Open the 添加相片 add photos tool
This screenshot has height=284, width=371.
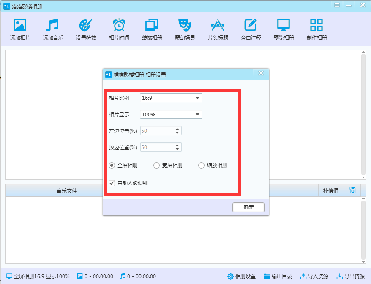pyautogui.click(x=20, y=29)
